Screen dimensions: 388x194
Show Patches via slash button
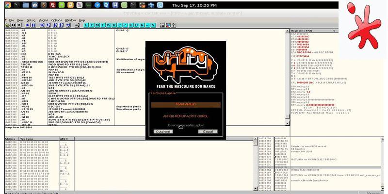coord(126,25)
